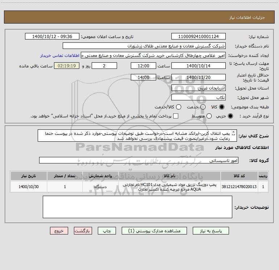Click the تاریخ نیاز column header
Screen dimensions: 279x270
pos(29,176)
